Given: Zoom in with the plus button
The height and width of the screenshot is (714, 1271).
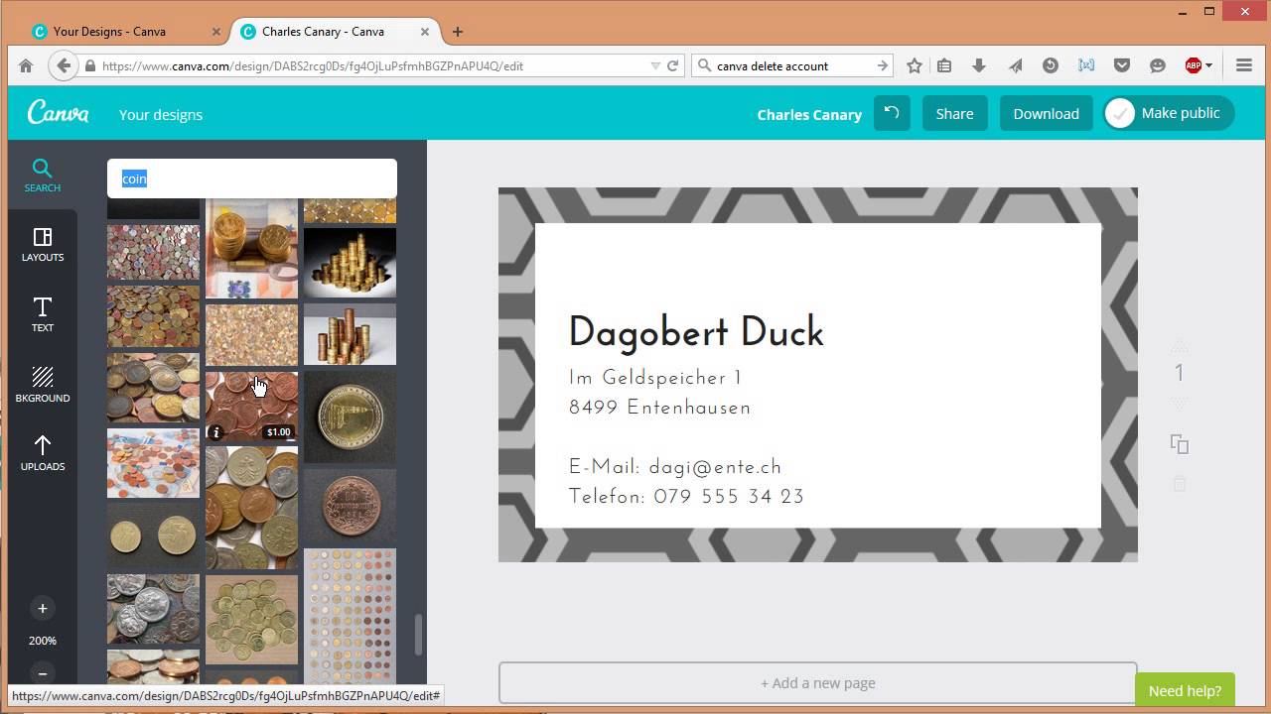Looking at the screenshot, I should (42, 608).
